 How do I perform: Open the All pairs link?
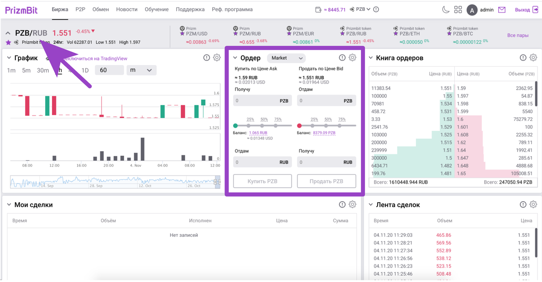(x=518, y=35)
